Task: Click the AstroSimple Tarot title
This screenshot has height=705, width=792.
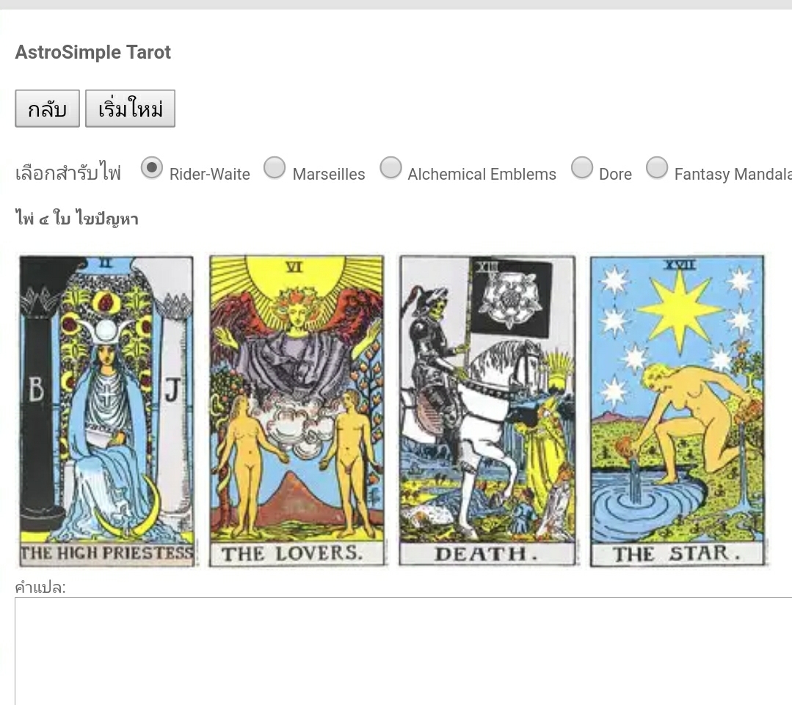Action: [x=93, y=52]
